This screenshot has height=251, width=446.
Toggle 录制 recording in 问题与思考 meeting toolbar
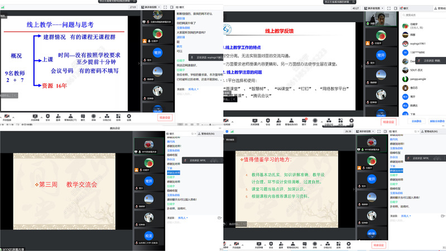pos(94,117)
